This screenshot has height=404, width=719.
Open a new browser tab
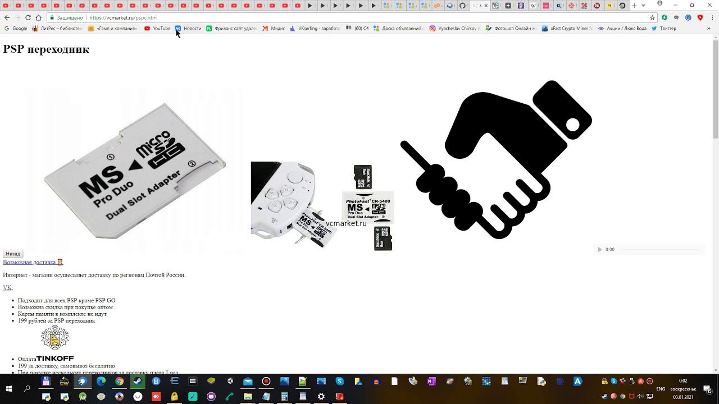pos(634,6)
